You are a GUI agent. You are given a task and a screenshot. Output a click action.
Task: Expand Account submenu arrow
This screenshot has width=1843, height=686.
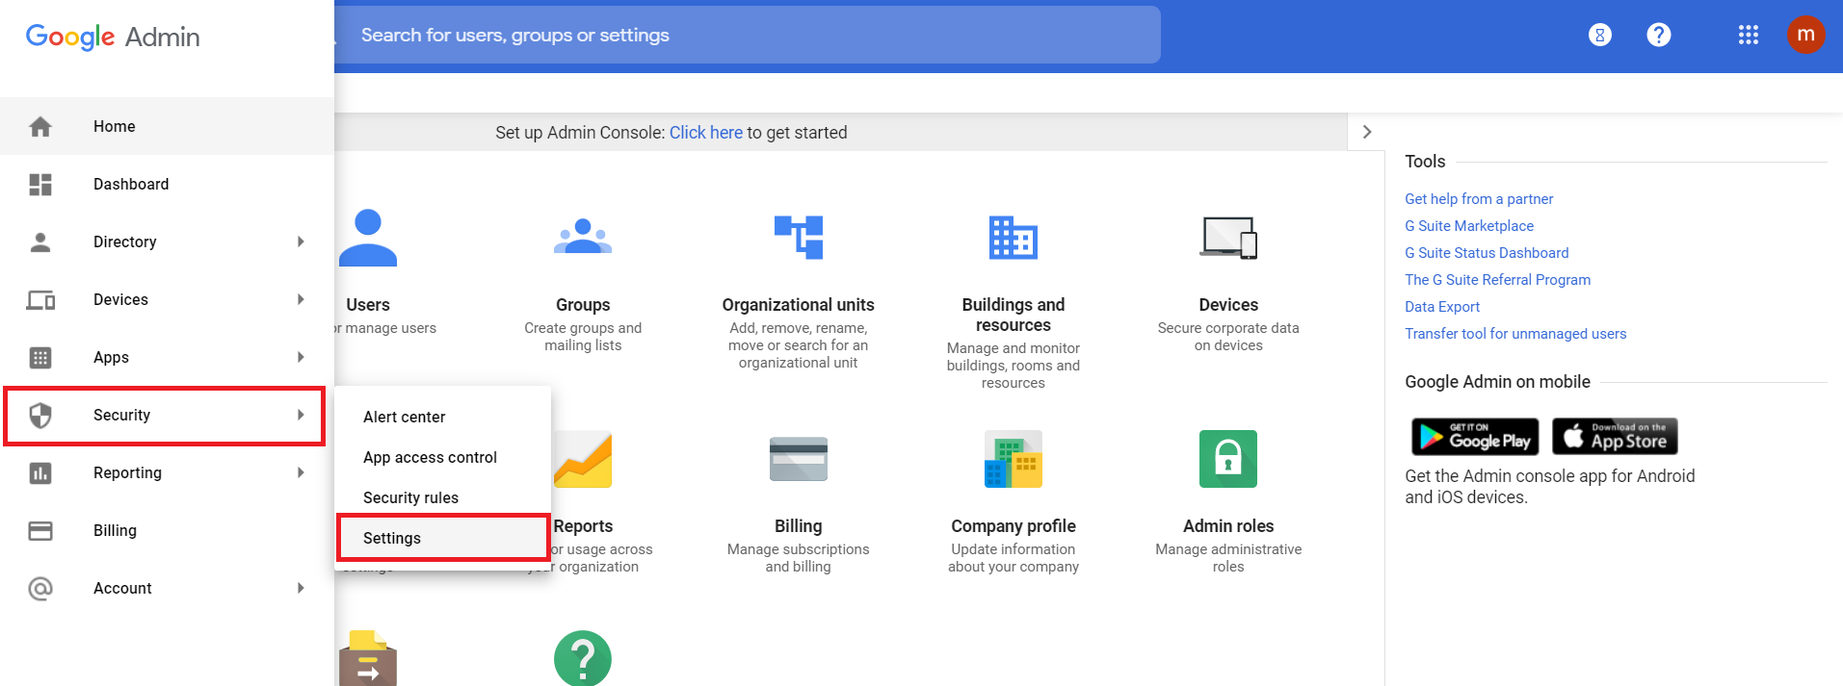click(302, 588)
